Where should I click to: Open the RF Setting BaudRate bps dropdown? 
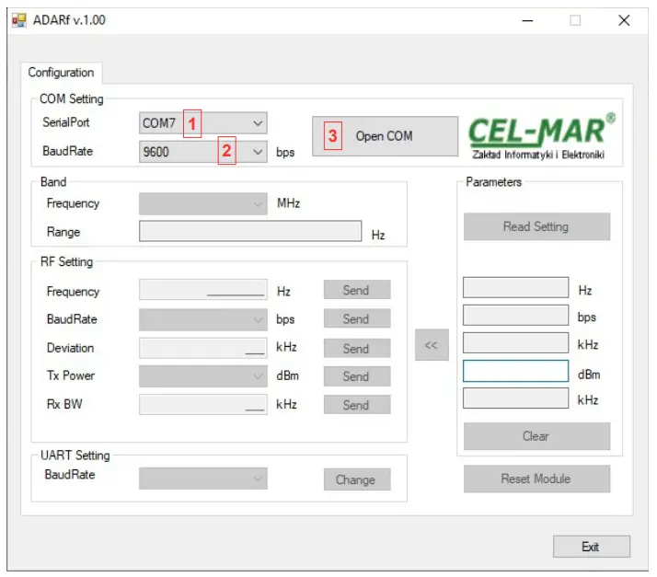pyautogui.click(x=202, y=319)
